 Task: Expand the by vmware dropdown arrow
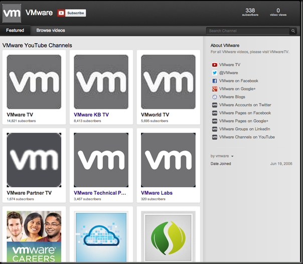click(x=232, y=156)
